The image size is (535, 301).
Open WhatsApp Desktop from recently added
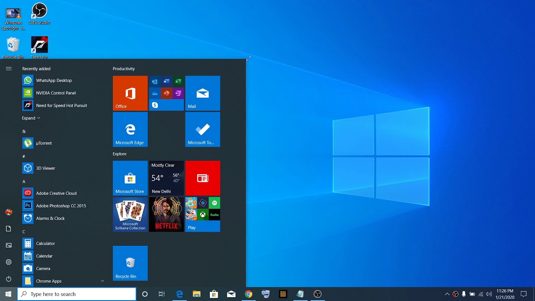pyautogui.click(x=63, y=80)
